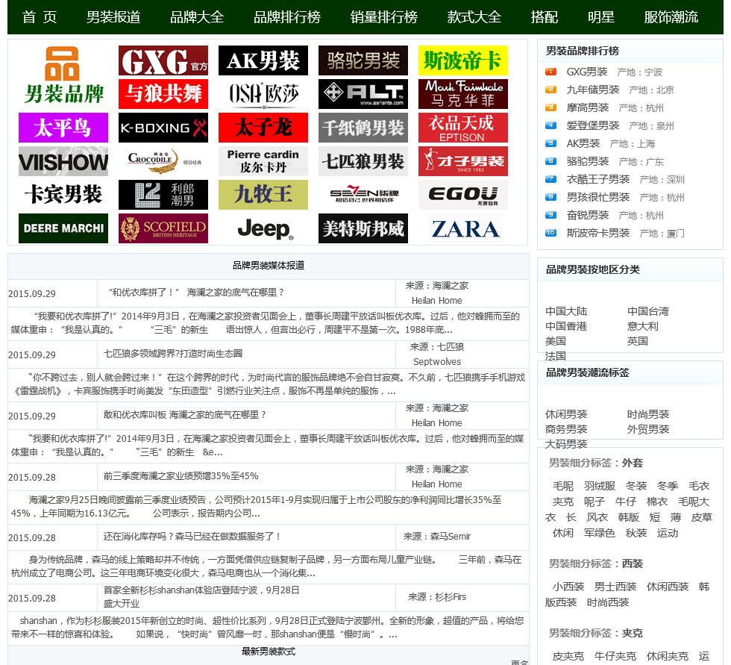Open 品牌大全 from the top menu

(197, 17)
